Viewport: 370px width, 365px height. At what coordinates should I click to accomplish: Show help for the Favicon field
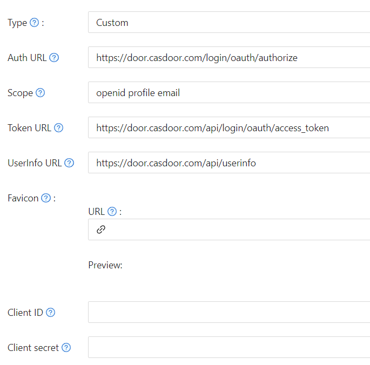pyautogui.click(x=46, y=198)
